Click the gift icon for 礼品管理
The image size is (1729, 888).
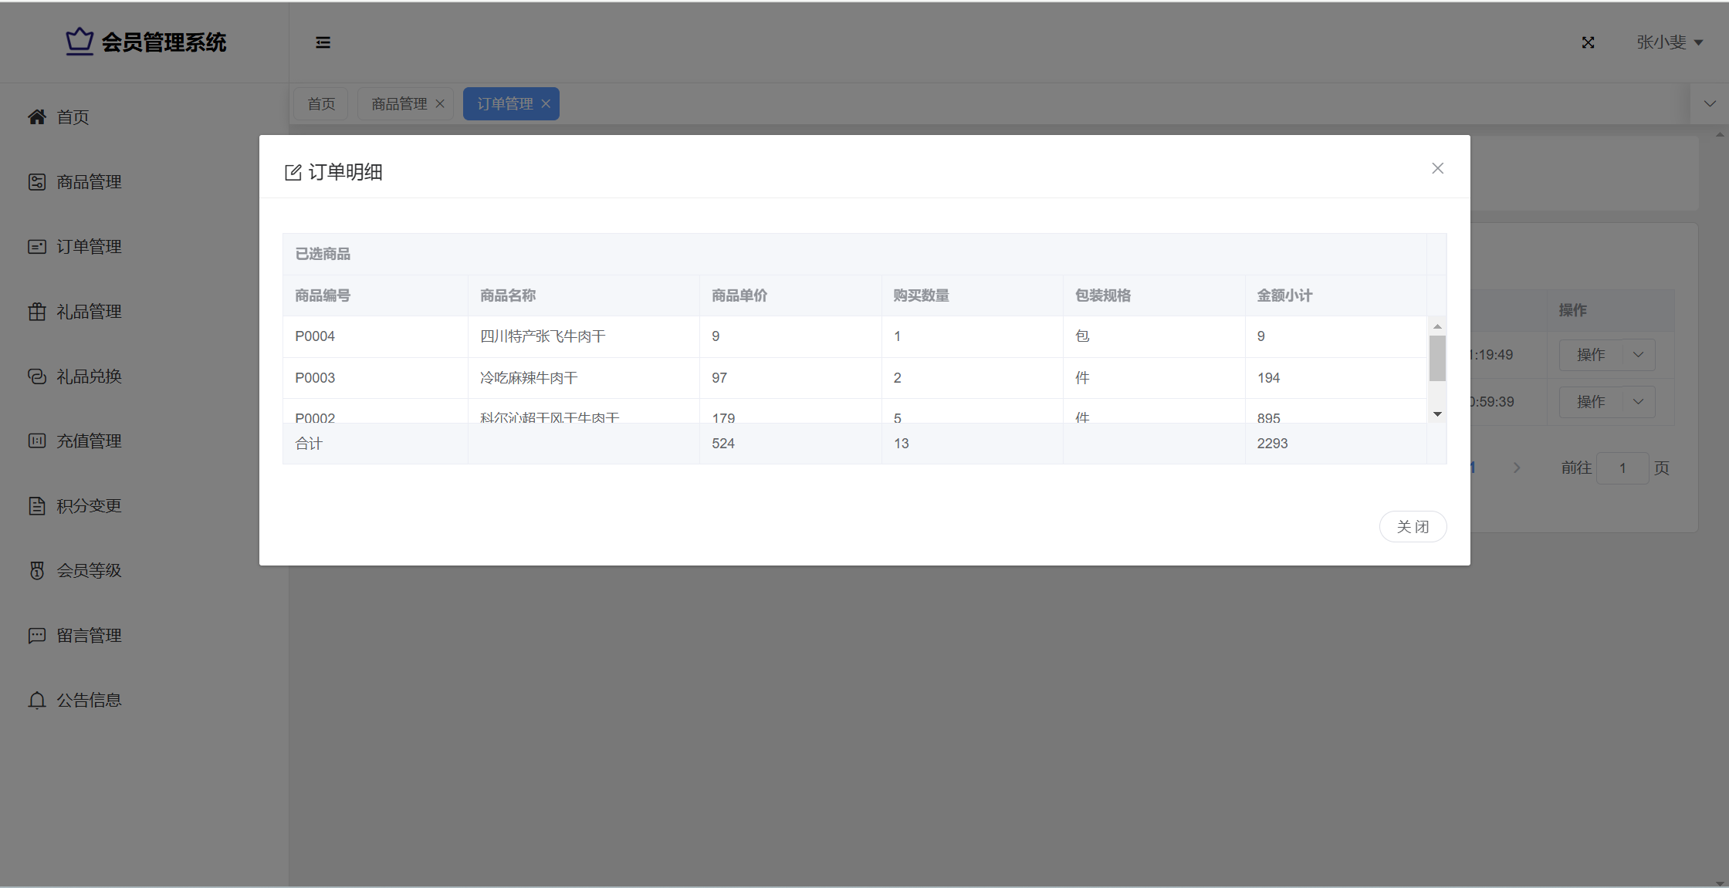(x=37, y=312)
